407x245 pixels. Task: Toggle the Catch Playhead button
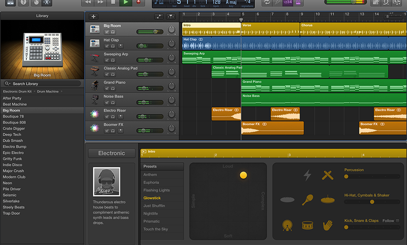171,17
